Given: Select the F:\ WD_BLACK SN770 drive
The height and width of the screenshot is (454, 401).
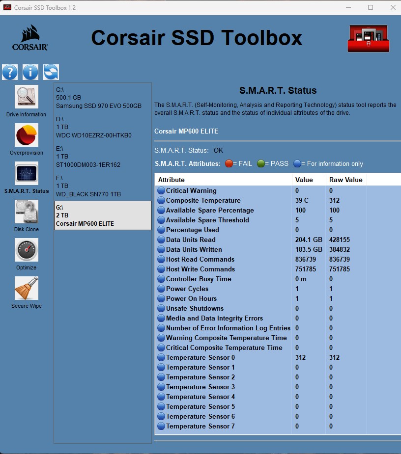Looking at the screenshot, I should pyautogui.click(x=103, y=186).
